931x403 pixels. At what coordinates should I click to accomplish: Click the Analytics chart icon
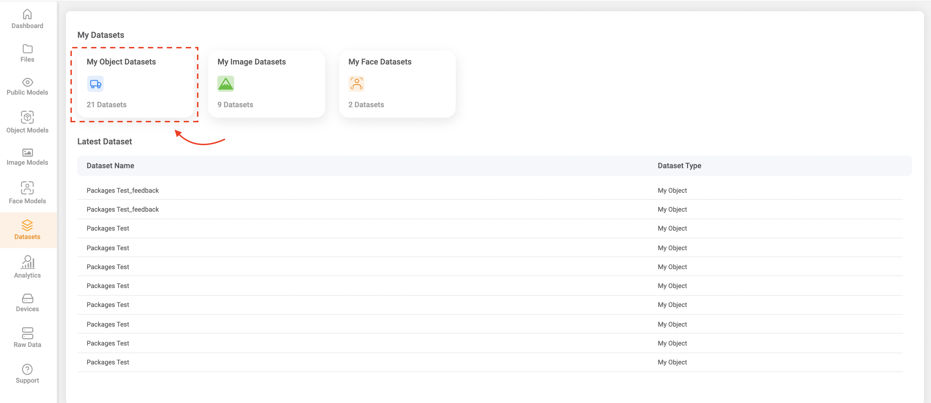click(x=27, y=262)
